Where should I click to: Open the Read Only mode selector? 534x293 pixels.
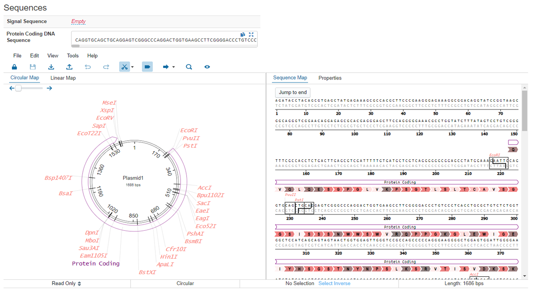[x=66, y=283]
